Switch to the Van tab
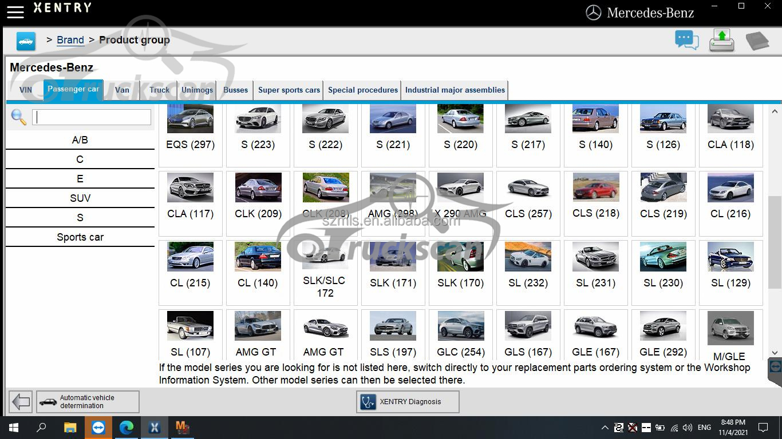This screenshot has height=439, width=782. [x=122, y=90]
